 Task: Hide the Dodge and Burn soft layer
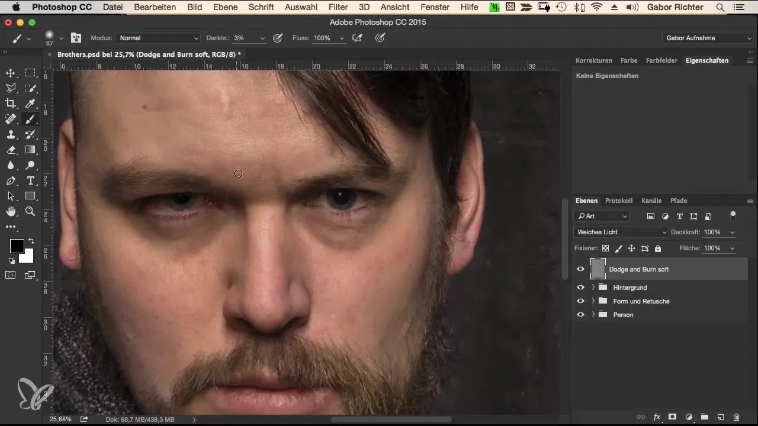click(x=580, y=269)
